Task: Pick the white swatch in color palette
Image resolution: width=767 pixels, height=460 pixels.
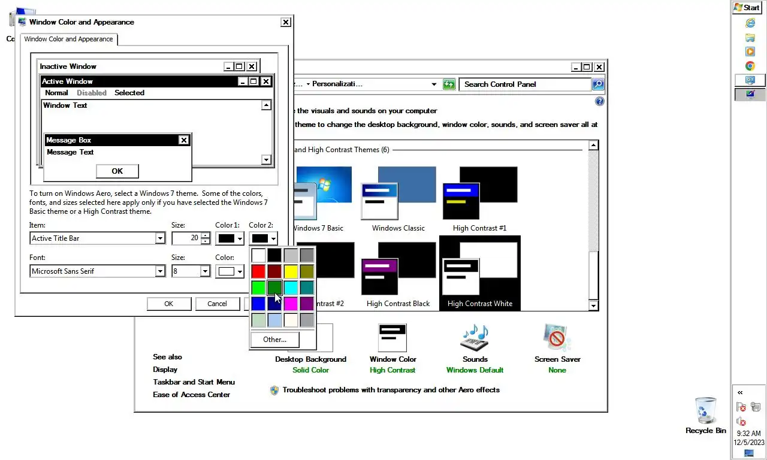Action: 258,256
